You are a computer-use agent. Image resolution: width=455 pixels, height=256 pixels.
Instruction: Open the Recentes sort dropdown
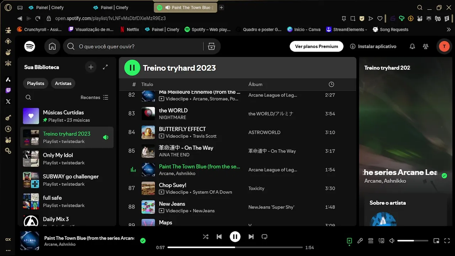tap(94, 97)
